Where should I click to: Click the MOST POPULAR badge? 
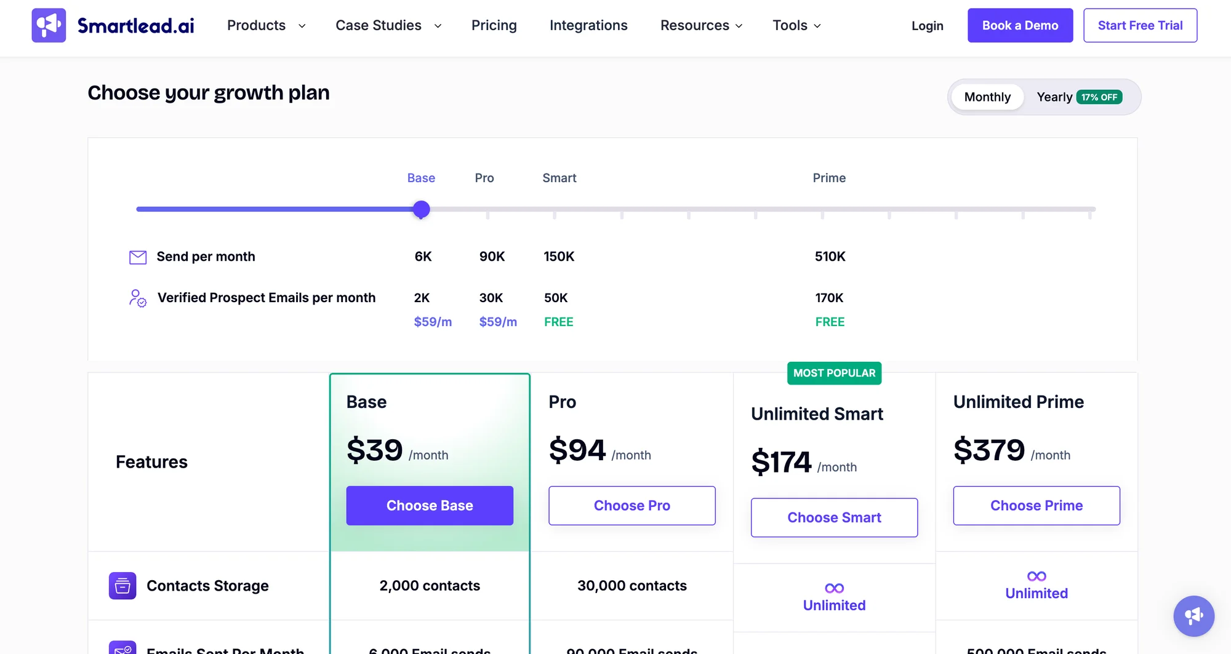[x=834, y=373]
